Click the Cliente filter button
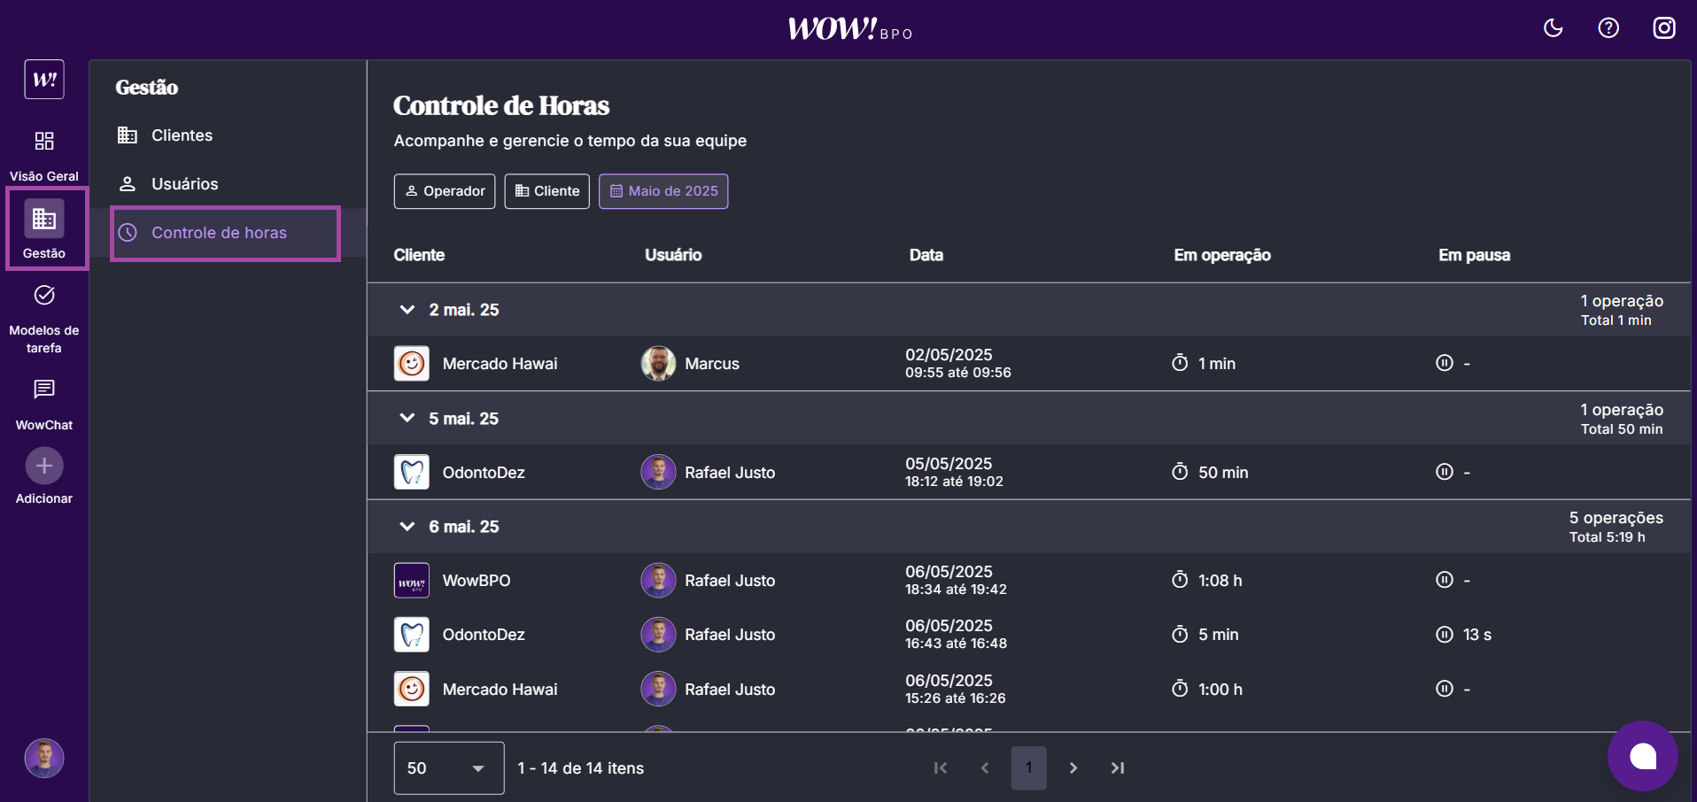 click(546, 191)
